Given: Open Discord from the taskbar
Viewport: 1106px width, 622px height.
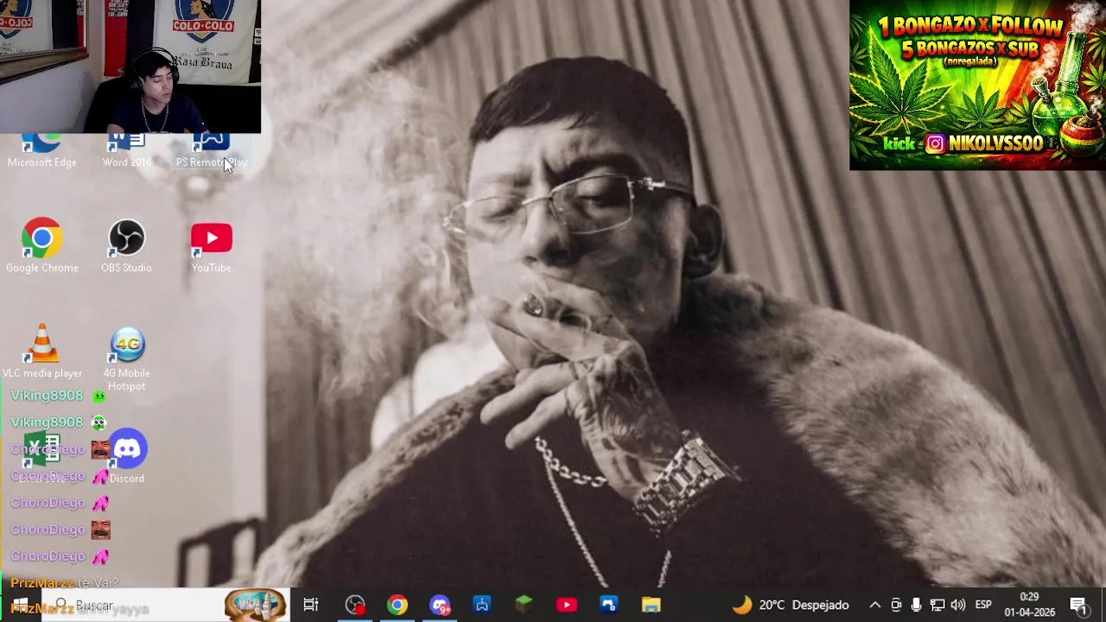Looking at the screenshot, I should tap(439, 605).
